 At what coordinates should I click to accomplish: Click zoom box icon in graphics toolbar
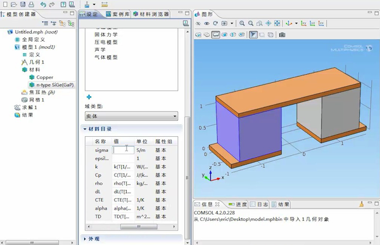[x=259, y=23]
